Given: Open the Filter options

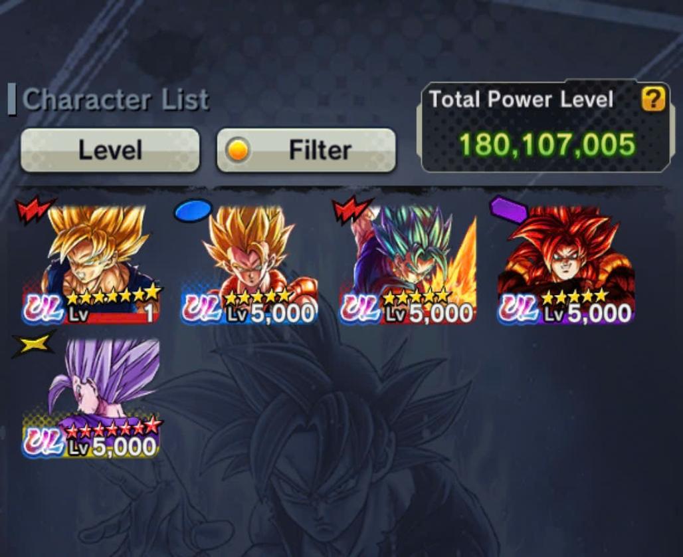Looking at the screenshot, I should [x=306, y=150].
